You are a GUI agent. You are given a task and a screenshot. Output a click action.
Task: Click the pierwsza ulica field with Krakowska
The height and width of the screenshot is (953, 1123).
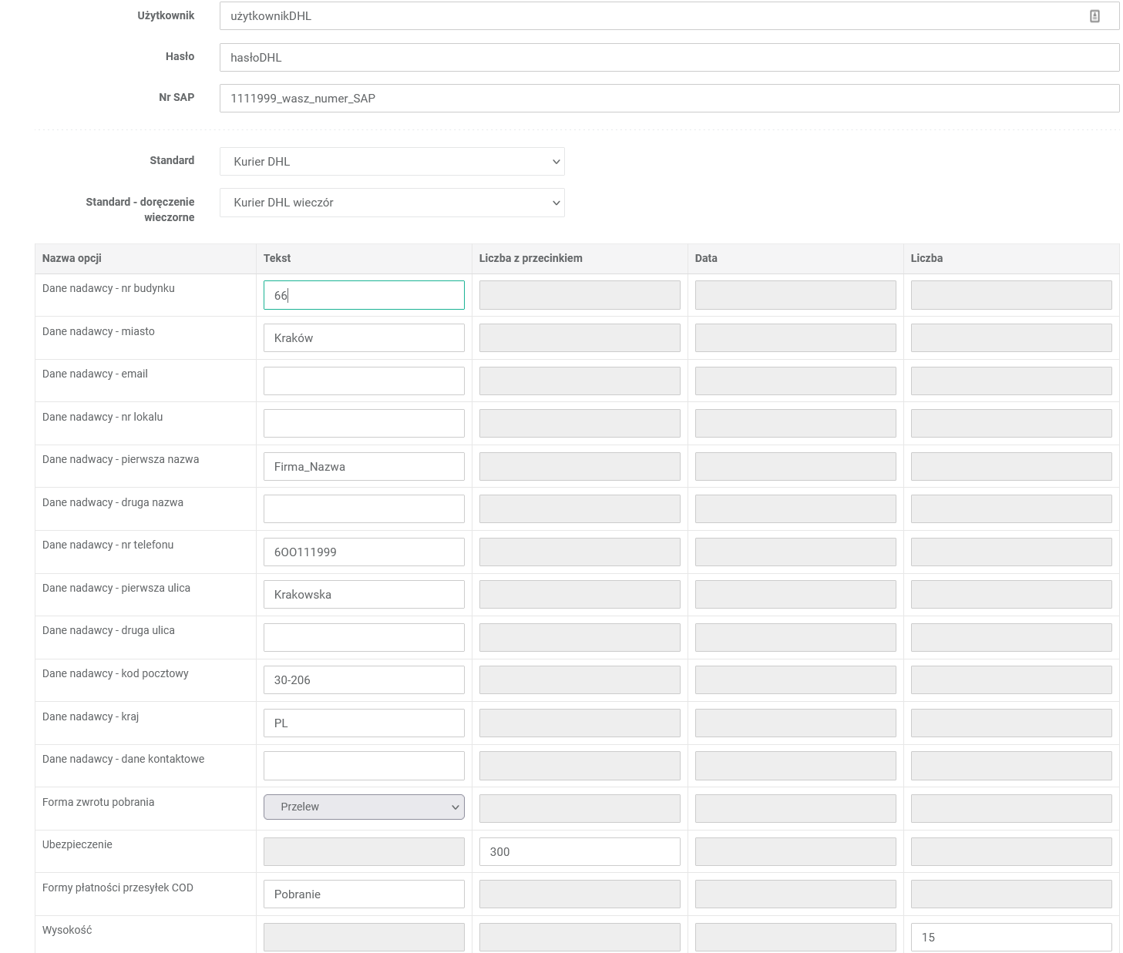pos(364,595)
